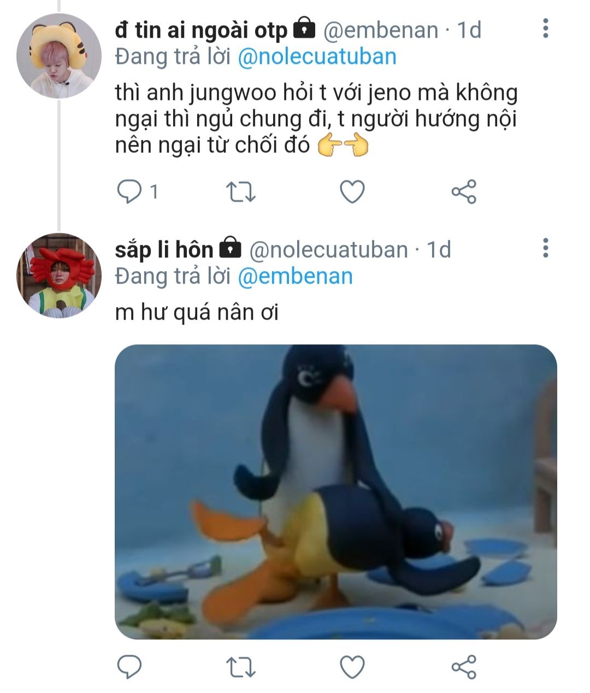Open the @embenan reply mention link
590x693 pixels.
tap(296, 277)
